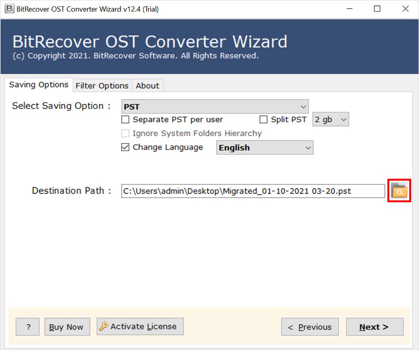The height and width of the screenshot is (350, 419).
Task: Enable Separate PST per user checkbox
Action: [x=126, y=119]
